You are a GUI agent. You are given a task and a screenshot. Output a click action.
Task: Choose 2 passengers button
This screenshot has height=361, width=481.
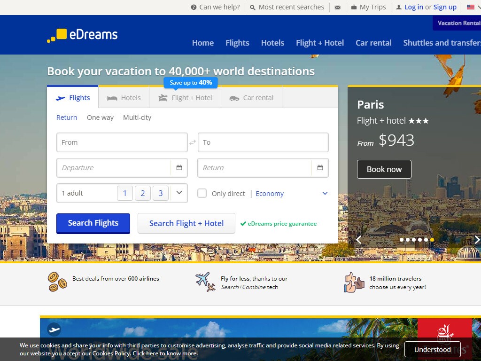coord(143,193)
